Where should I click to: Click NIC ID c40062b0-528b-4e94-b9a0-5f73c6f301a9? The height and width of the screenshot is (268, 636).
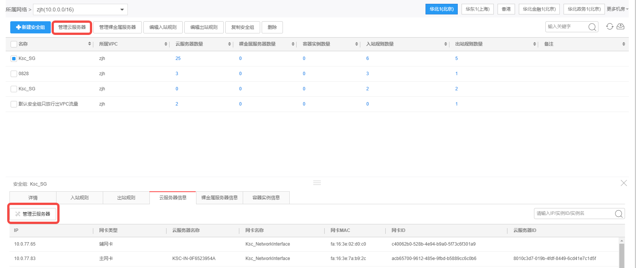click(433, 244)
